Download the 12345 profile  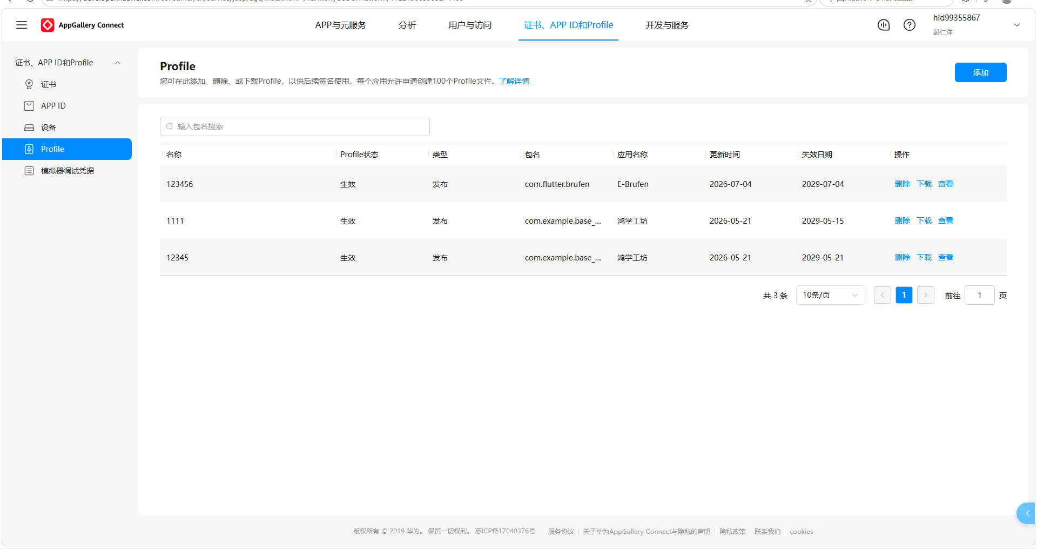click(x=924, y=257)
